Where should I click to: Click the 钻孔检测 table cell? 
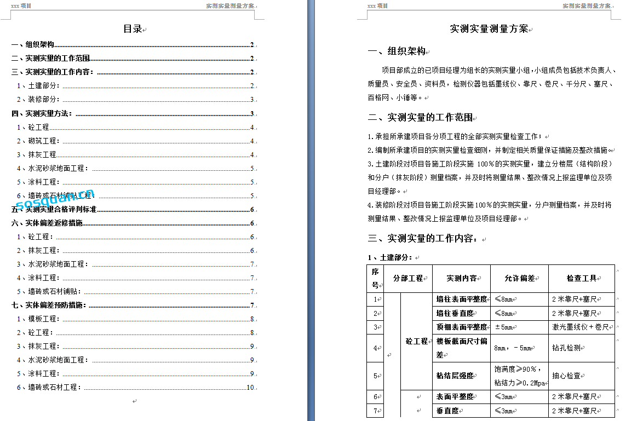[566, 348]
